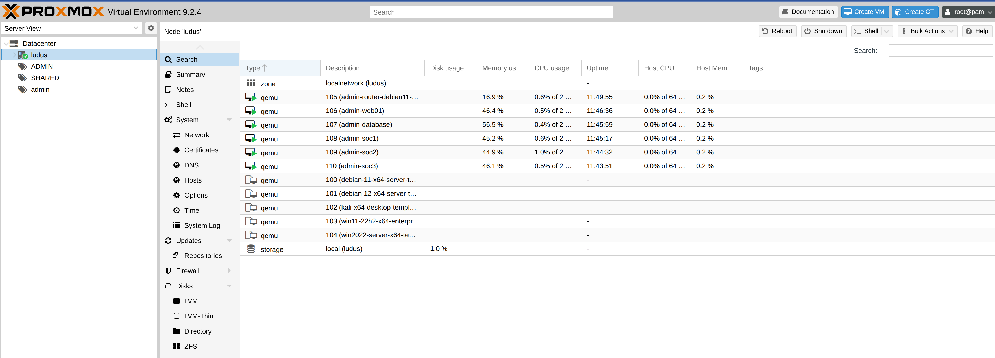995x358 pixels.
Task: Click the Time clock icon
Action: pyautogui.click(x=177, y=210)
